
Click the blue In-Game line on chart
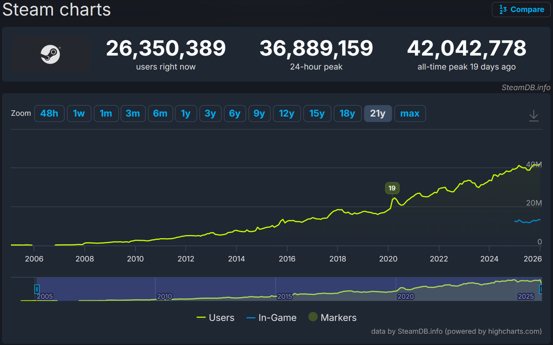pos(527,221)
